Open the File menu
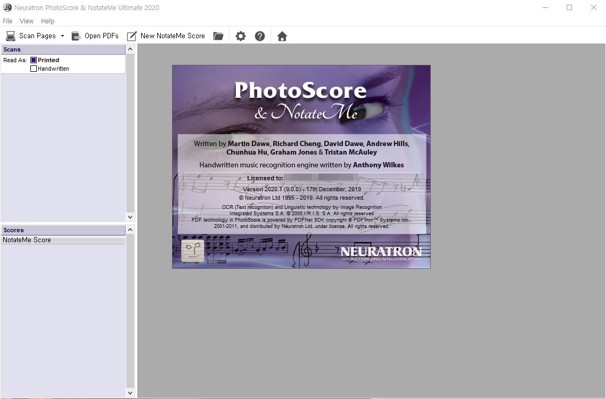This screenshot has height=399, width=606. point(7,21)
